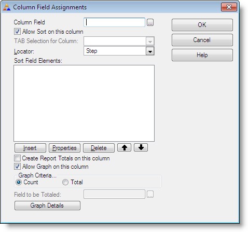Focus the Column Field text input

[114, 22]
